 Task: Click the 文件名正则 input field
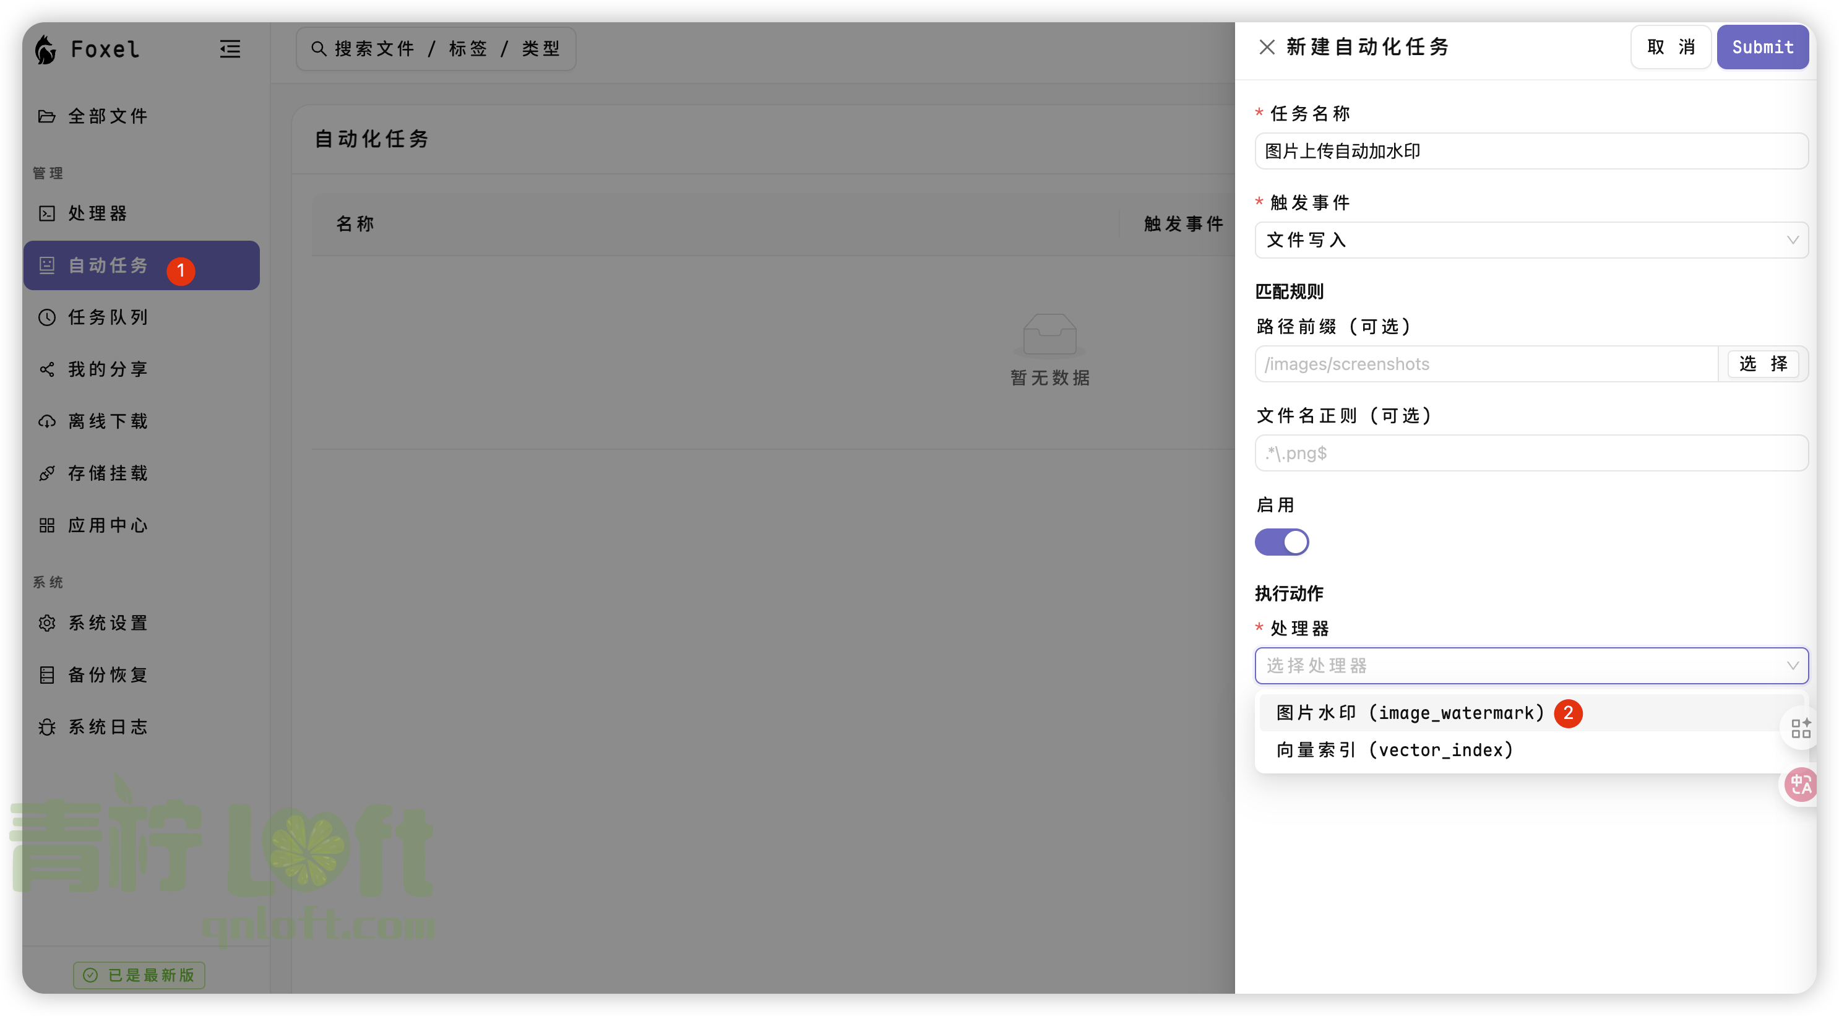(x=1531, y=453)
